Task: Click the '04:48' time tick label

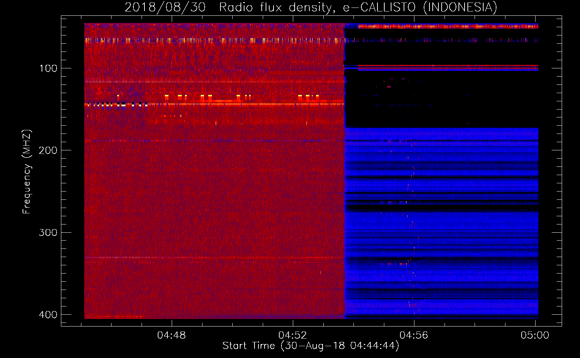Action: click(x=171, y=335)
